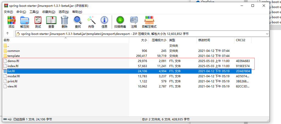Sort by the 类型 column header

[182, 40]
